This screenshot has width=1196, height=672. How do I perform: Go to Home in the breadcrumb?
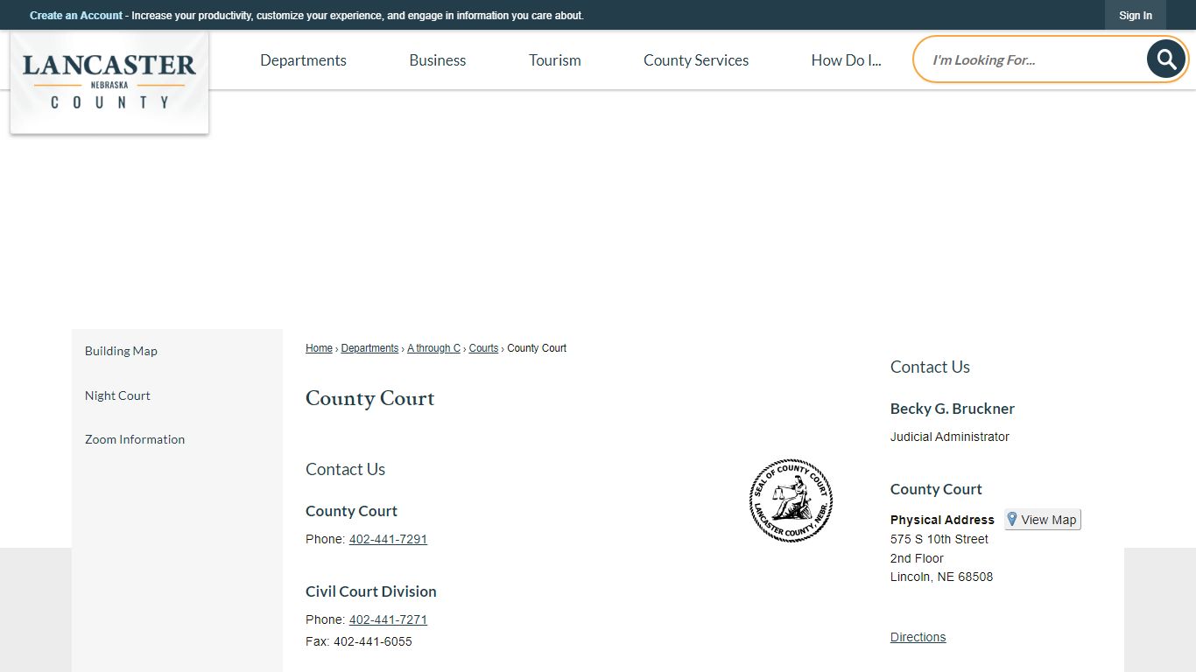pyautogui.click(x=319, y=348)
